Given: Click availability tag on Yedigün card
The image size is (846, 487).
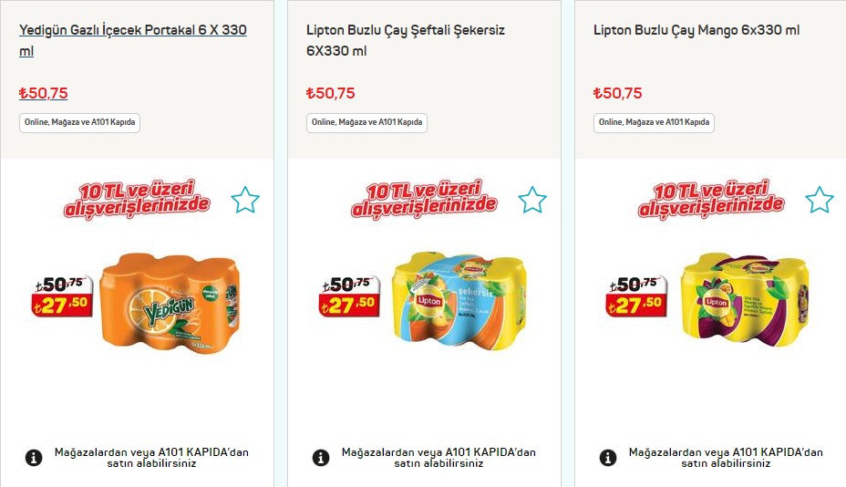Looking at the screenshot, I should coord(79,123).
